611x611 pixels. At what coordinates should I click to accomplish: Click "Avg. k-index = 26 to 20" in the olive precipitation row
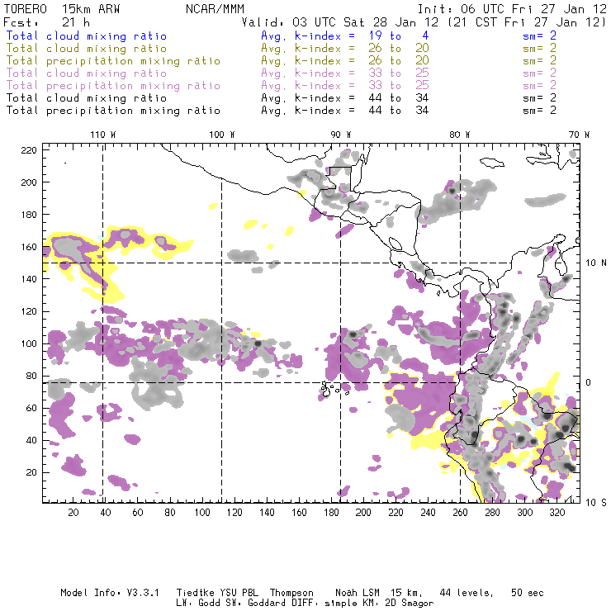(x=345, y=61)
